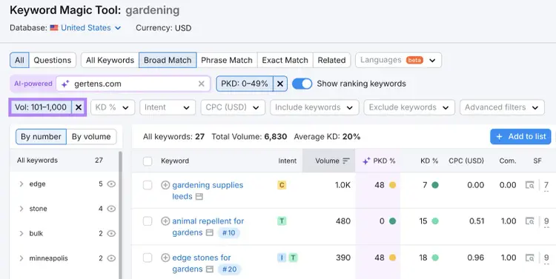The width and height of the screenshot is (556, 279).
Task: Open the Include keywords dropdown
Action: 314,107
